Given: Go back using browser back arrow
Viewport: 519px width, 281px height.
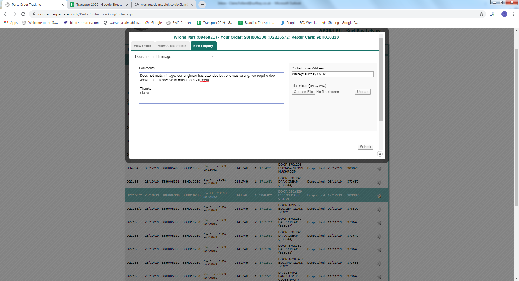Looking at the screenshot, I should [x=6, y=14].
